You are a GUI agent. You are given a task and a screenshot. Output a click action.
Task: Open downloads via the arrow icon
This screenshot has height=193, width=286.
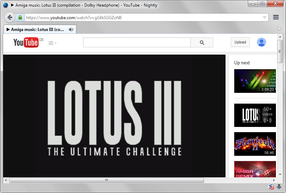point(279,187)
